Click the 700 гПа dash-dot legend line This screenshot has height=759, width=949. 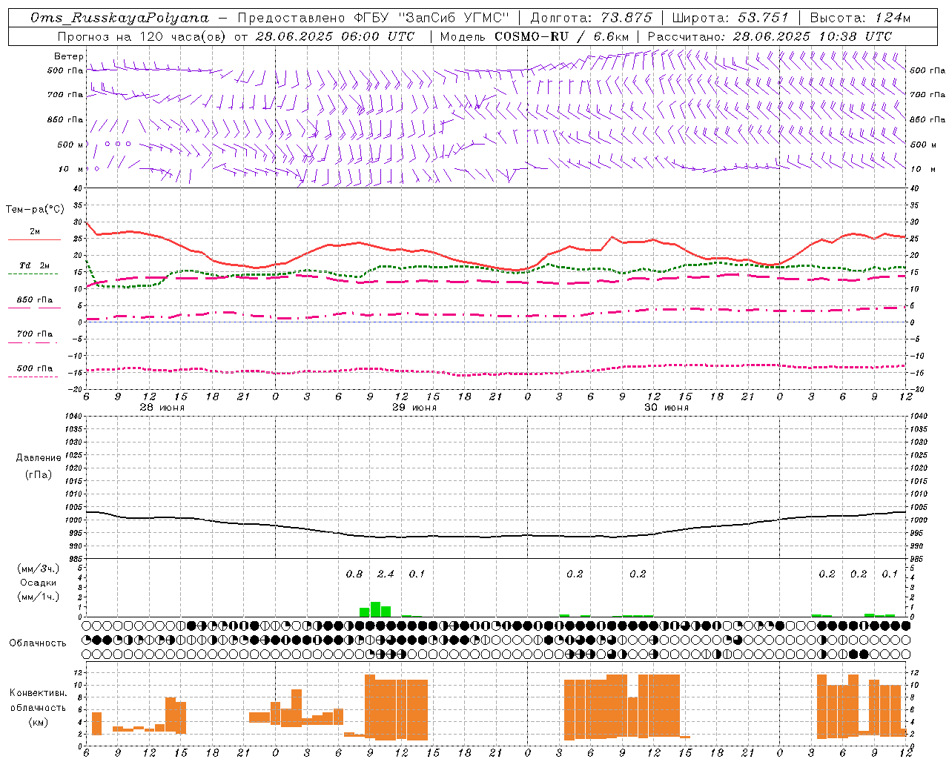[33, 342]
